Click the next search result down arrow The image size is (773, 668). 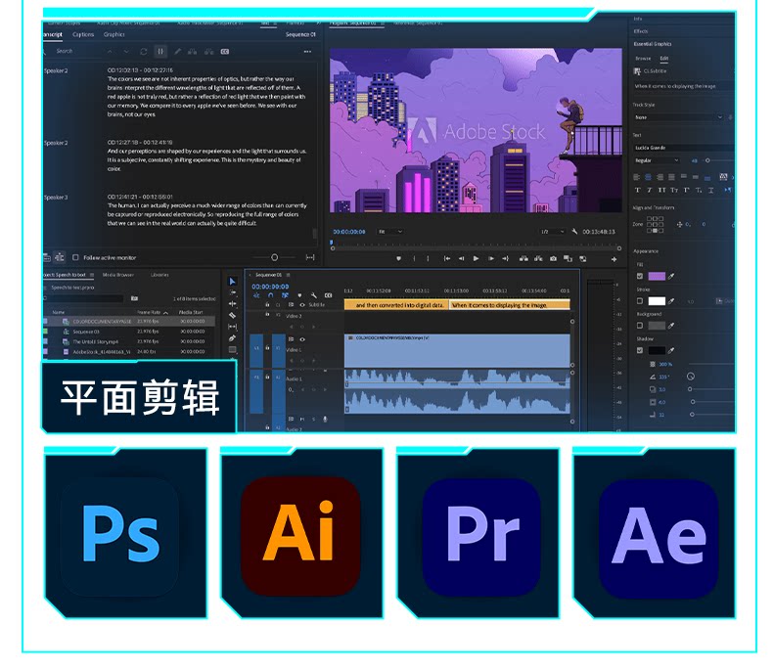[126, 51]
